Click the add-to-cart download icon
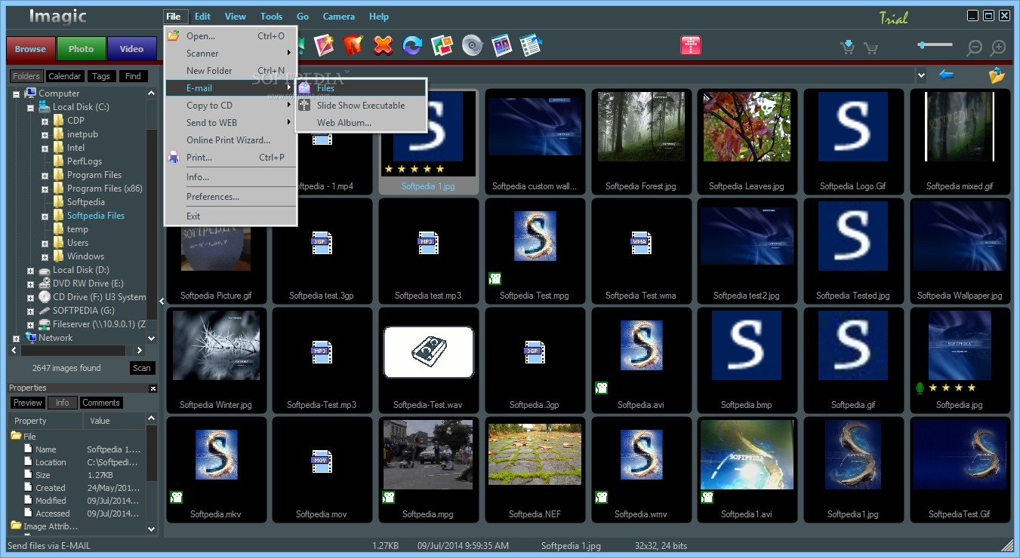The image size is (1020, 558). [848, 48]
